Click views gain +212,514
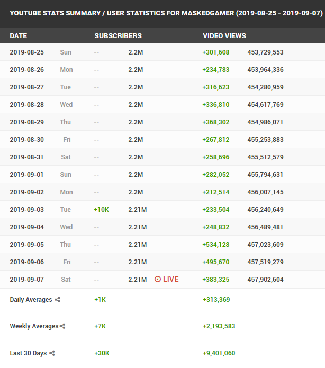This screenshot has height=368, width=325. [x=216, y=192]
